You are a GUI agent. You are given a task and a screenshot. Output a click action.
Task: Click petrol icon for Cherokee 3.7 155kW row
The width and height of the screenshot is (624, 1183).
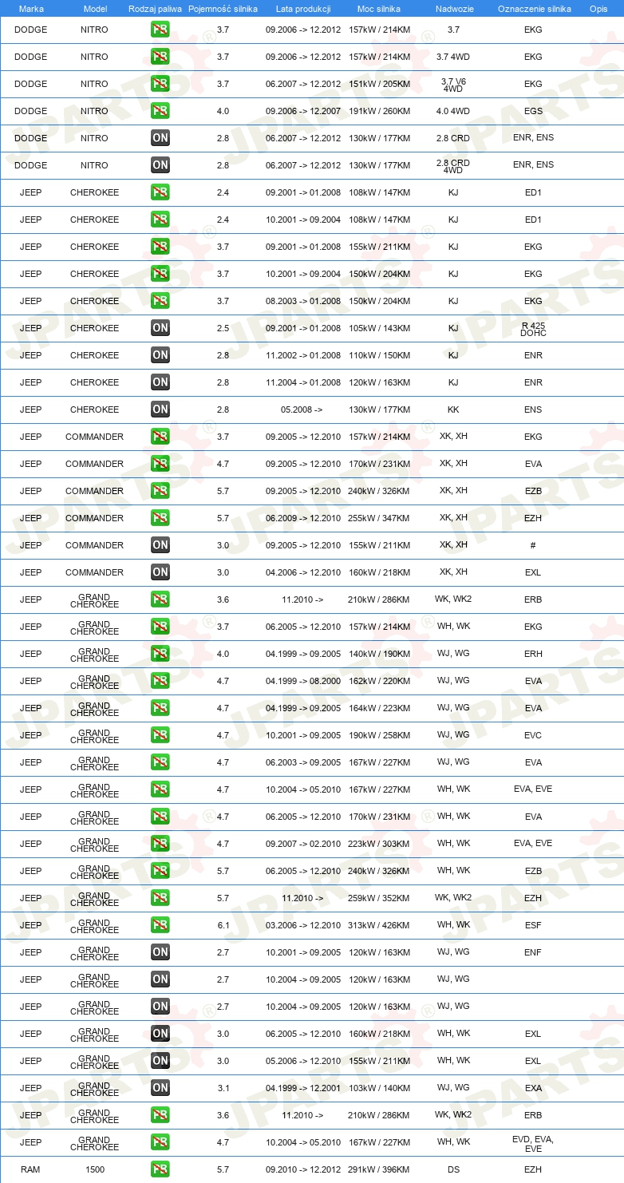coord(160,247)
